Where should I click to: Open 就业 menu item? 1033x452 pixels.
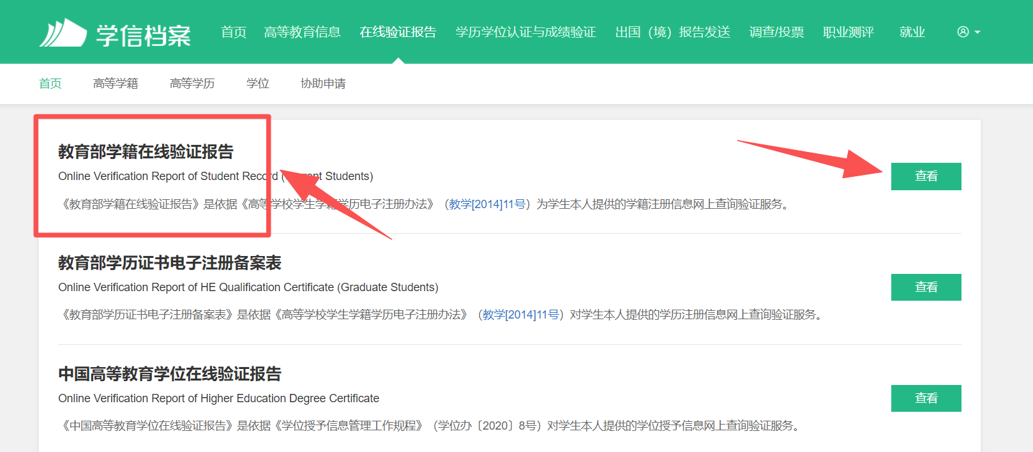pyautogui.click(x=912, y=32)
